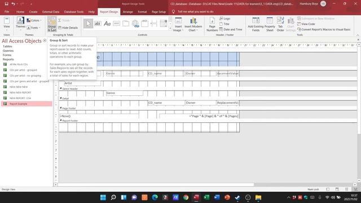The width and height of the screenshot is (361, 203).
Task: Open Chrome from the taskbar
Action: click(186, 197)
